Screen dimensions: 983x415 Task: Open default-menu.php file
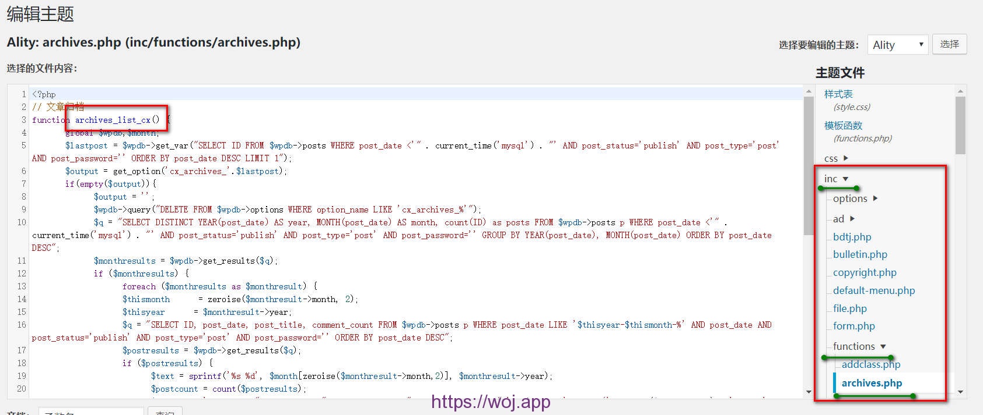click(874, 290)
